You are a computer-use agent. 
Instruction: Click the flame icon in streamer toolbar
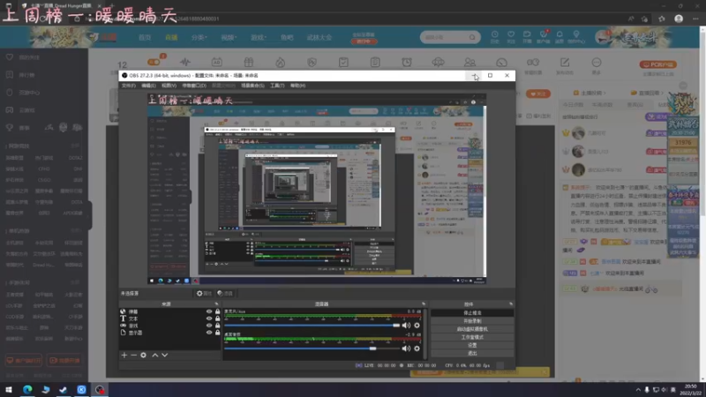tap(280, 62)
